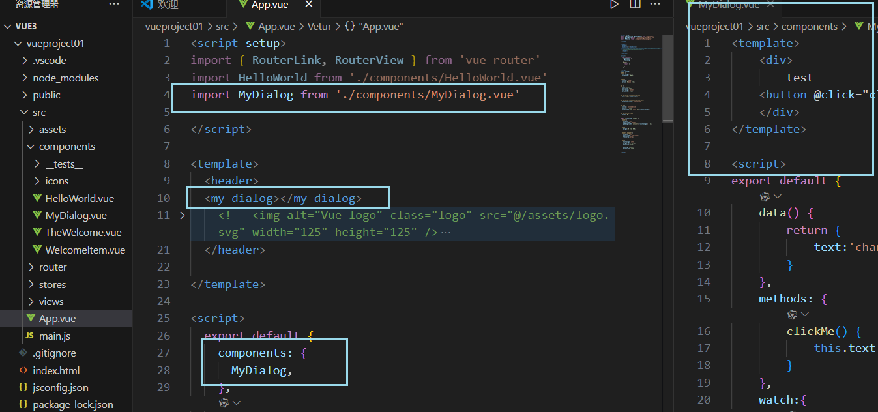The width and height of the screenshot is (878, 412).
Task: Open code lens chevron under methods line 15
Action: [x=804, y=314]
